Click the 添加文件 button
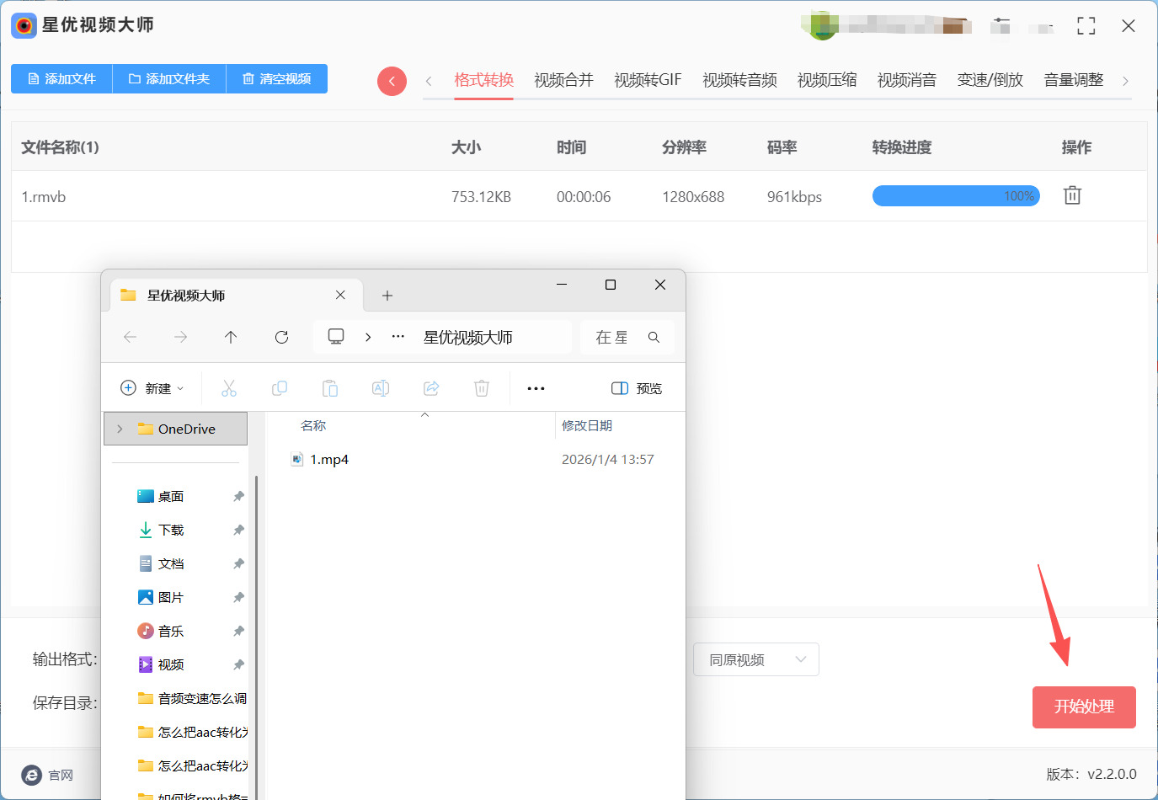Viewport: 1158px width, 800px height. [x=61, y=78]
